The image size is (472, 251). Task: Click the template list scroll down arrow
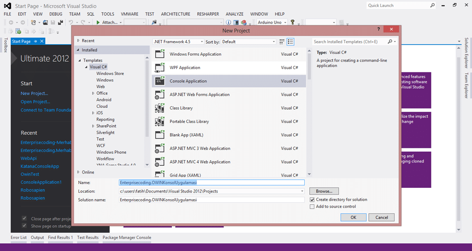[x=309, y=175]
